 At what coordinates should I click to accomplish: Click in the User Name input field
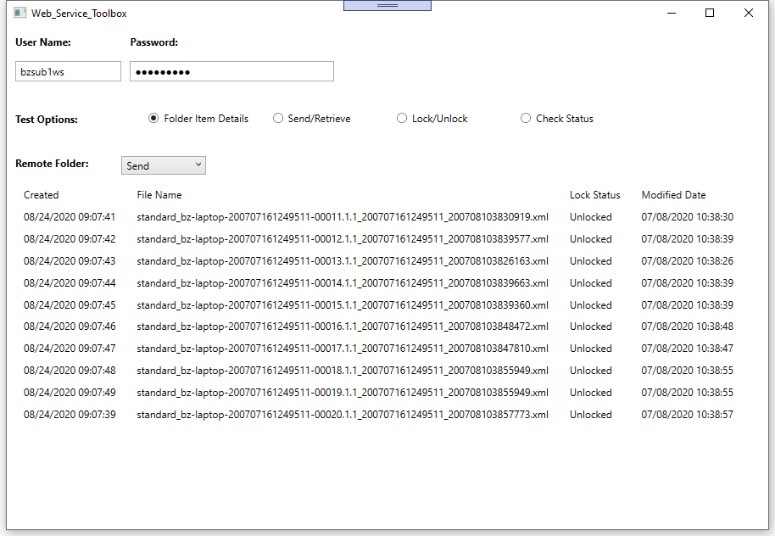[x=68, y=72]
